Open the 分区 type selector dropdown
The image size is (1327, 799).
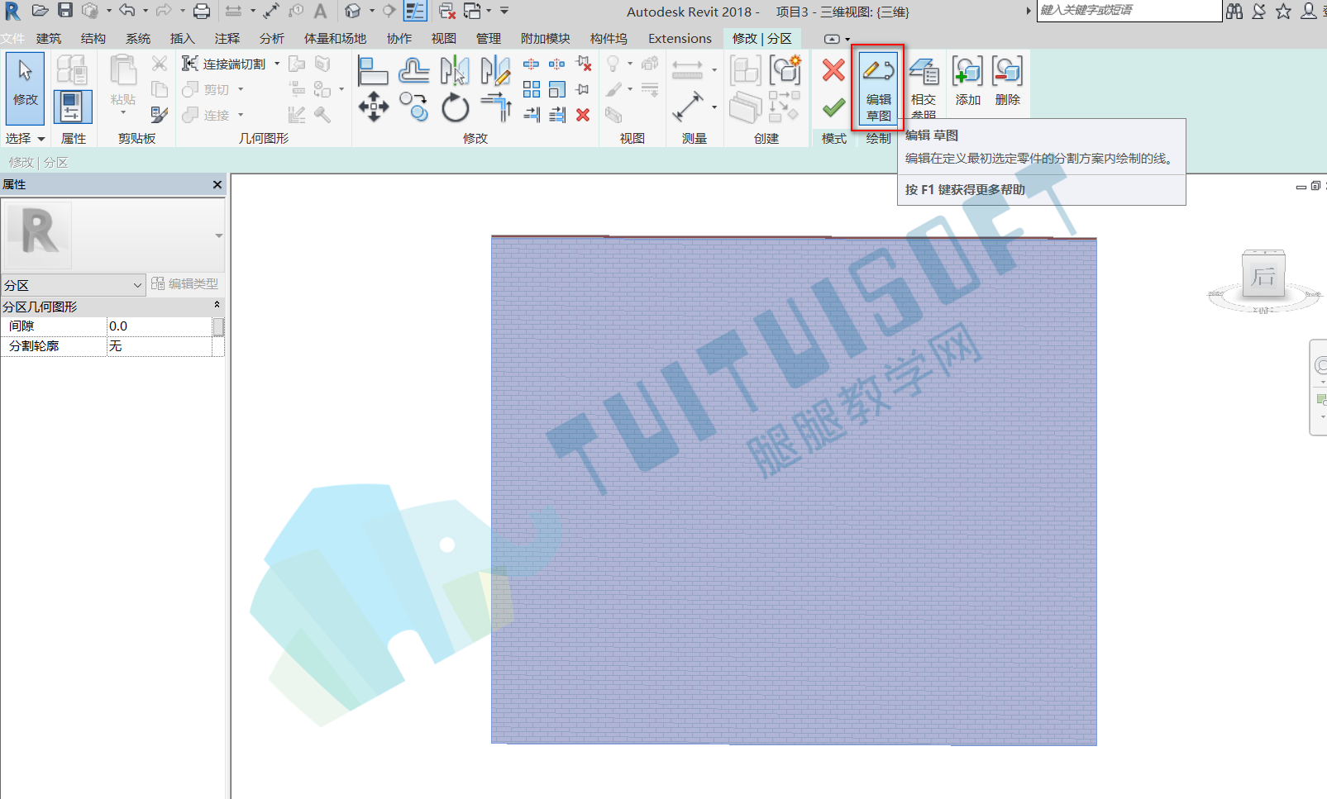click(74, 285)
